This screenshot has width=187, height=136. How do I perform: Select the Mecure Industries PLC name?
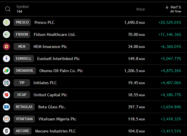coord(55,131)
